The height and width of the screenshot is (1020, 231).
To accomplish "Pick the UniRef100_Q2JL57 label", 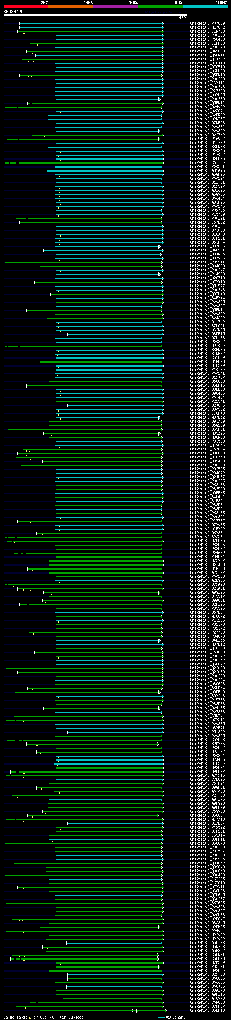I will (x=207, y=477).
